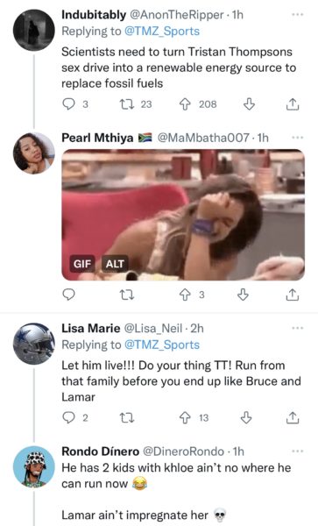Tap the GIF badge on the image
The height and width of the screenshot is (526, 318).
coord(82,264)
